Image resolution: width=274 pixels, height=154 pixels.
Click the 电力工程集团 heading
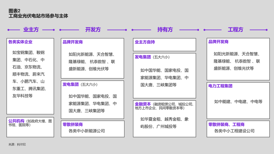(x=220, y=86)
